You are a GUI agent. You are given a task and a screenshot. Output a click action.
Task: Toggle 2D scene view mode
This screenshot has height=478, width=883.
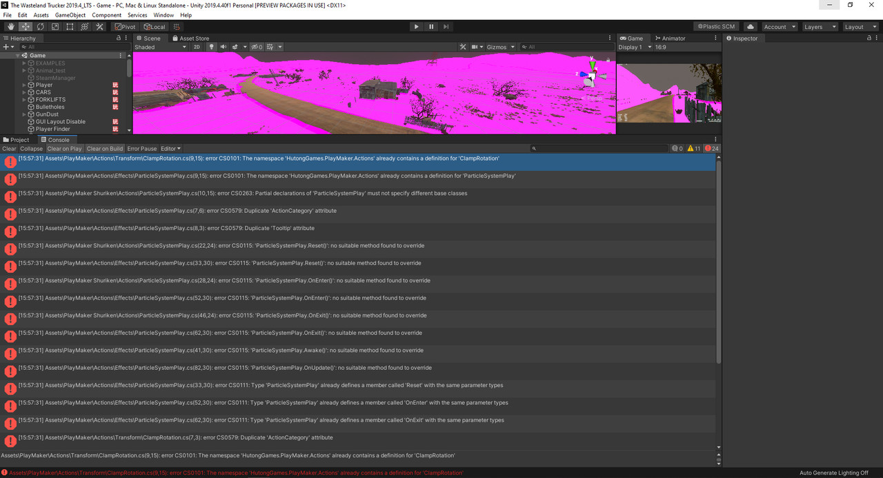(197, 47)
